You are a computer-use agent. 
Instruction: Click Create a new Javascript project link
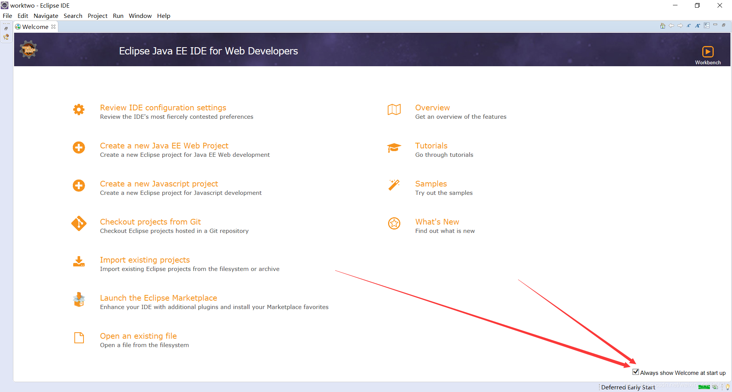tap(159, 184)
